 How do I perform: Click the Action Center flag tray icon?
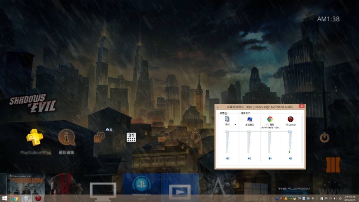(326, 199)
